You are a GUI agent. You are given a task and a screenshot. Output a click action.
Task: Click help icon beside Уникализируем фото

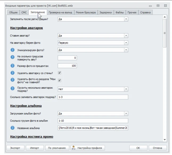(x=13, y=50)
